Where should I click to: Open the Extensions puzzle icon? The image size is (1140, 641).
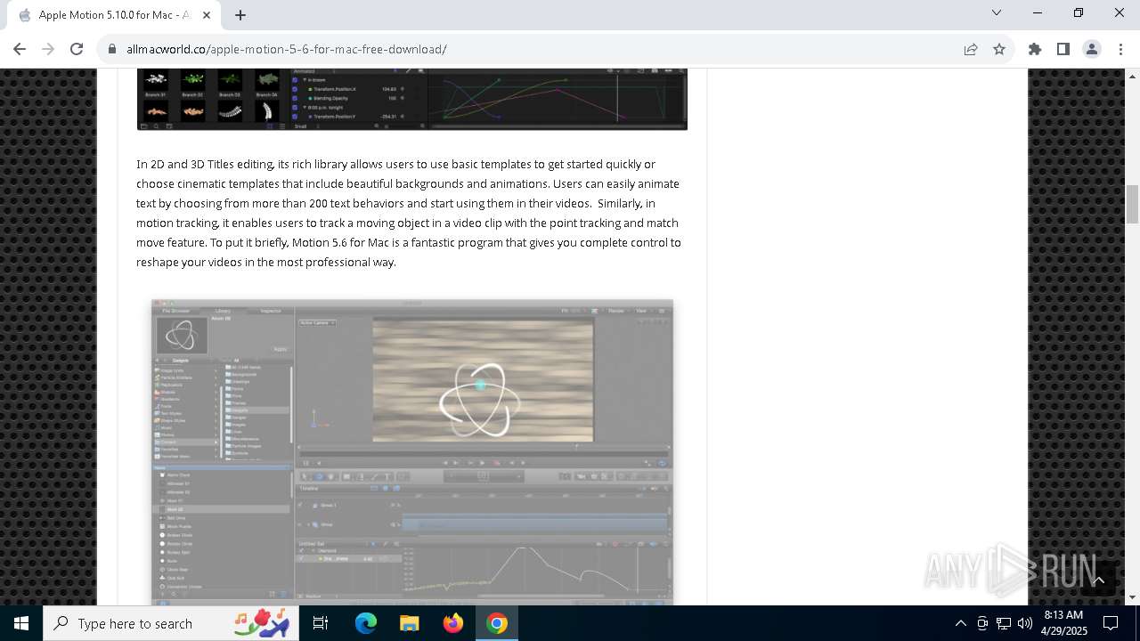coord(1034,49)
